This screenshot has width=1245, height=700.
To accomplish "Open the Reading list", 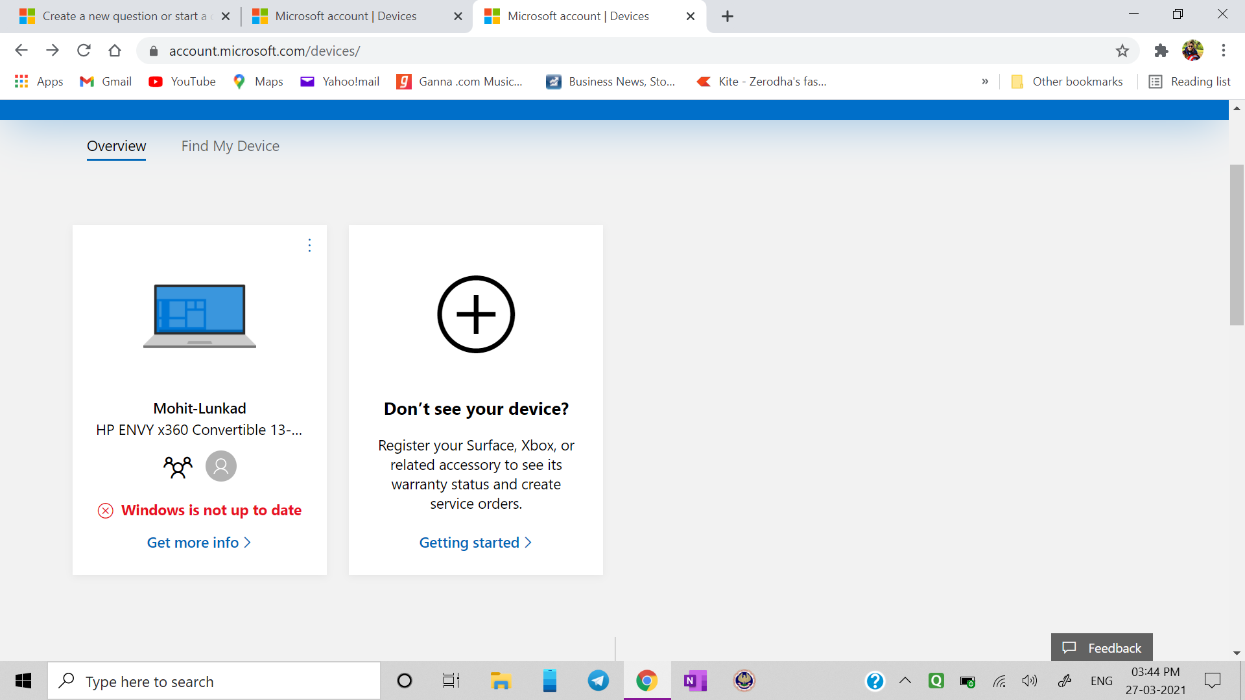I will [x=1189, y=82].
